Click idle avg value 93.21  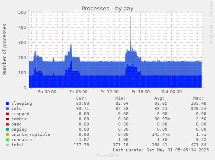(161, 109)
